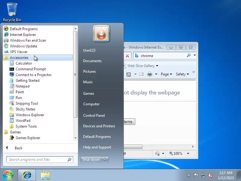Click the user account picture
The image size is (241, 181).
(101, 33)
